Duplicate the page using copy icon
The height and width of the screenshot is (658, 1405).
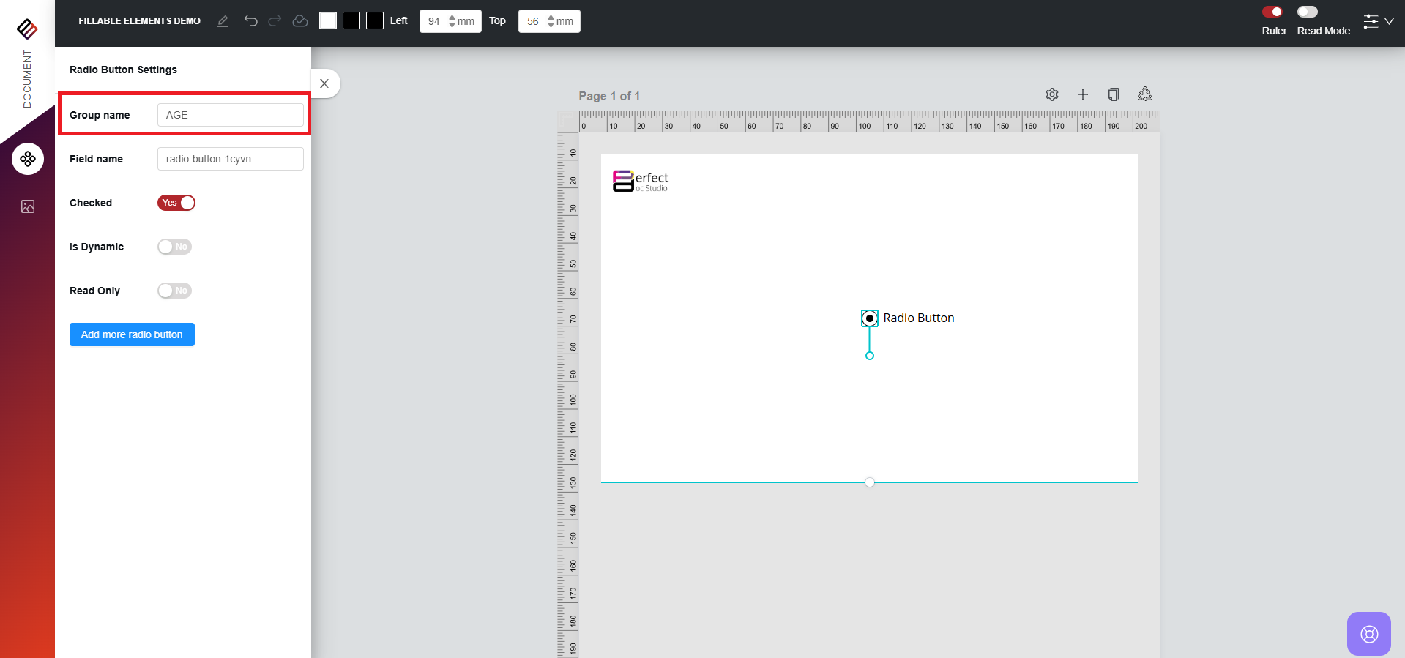[1114, 94]
